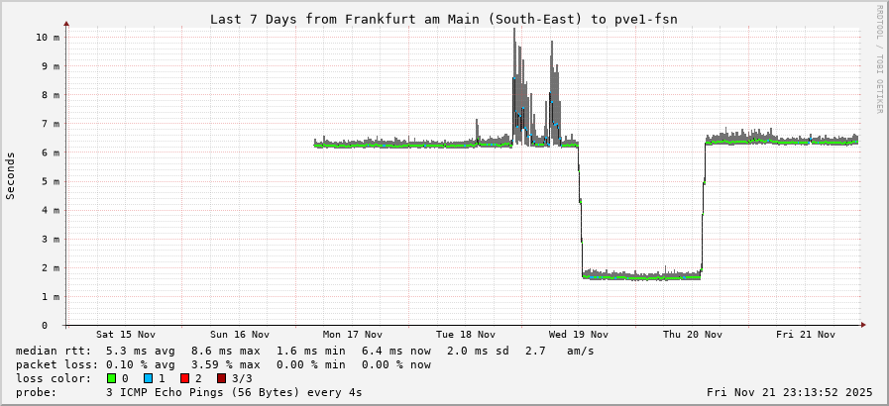The image size is (889, 406).
Task: Click the 'packet loss:' statistics row label
Action: 54,364
